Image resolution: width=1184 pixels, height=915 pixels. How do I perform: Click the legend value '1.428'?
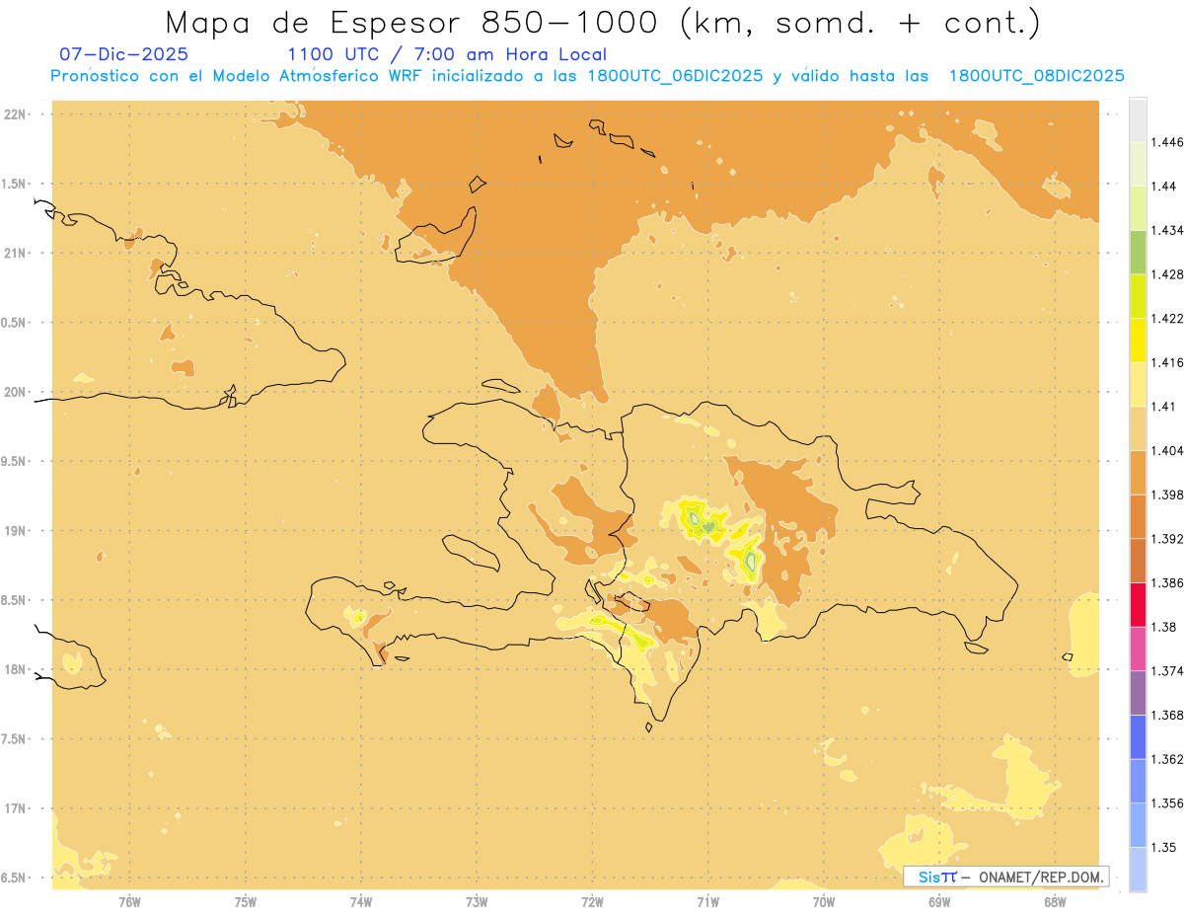click(x=1167, y=274)
